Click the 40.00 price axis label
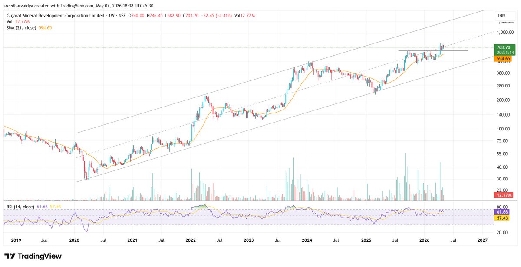Screen dimensions: 521x267 point(502,167)
